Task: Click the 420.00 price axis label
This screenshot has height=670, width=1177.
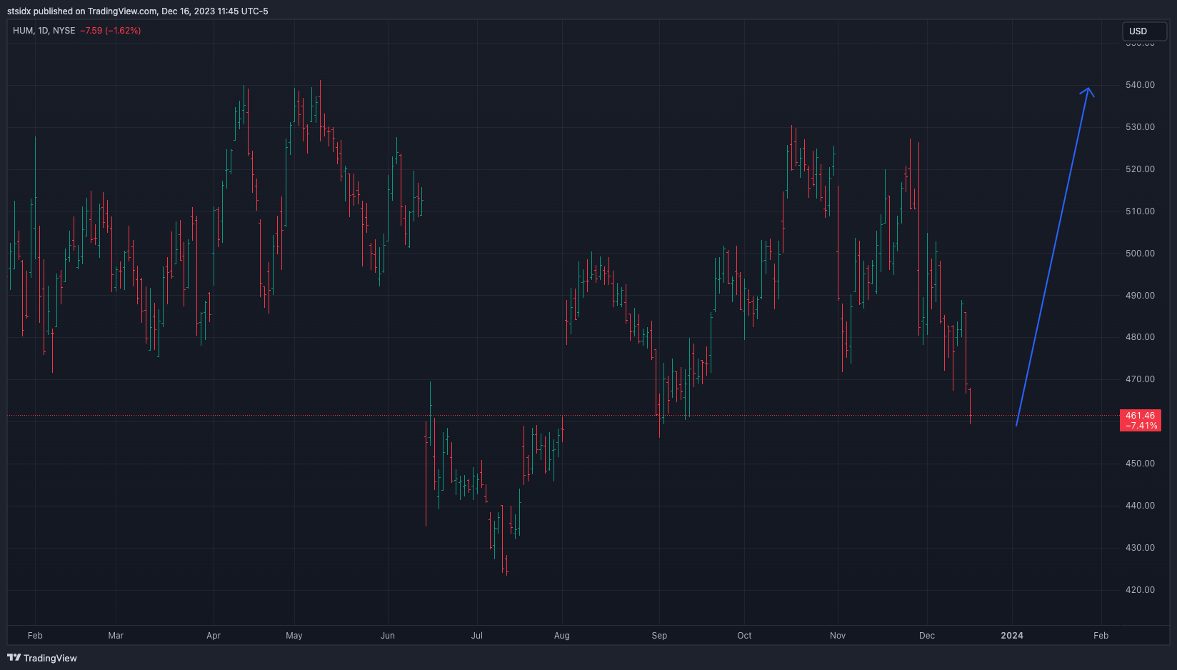Action: (x=1140, y=590)
